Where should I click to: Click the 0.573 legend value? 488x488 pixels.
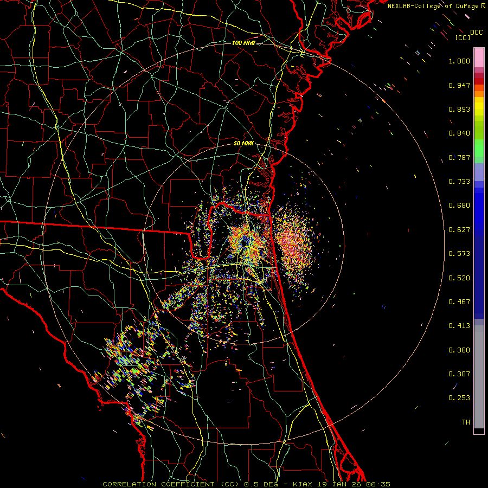point(459,254)
